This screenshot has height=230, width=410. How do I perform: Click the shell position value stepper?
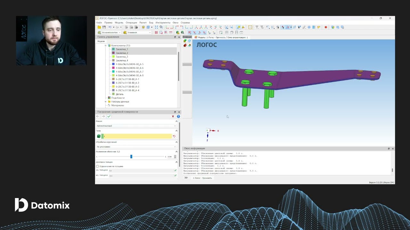pos(175,157)
